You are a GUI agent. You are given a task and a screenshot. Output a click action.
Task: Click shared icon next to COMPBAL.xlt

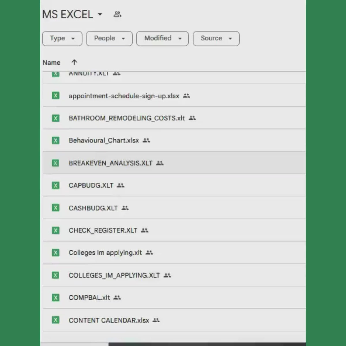click(x=117, y=298)
